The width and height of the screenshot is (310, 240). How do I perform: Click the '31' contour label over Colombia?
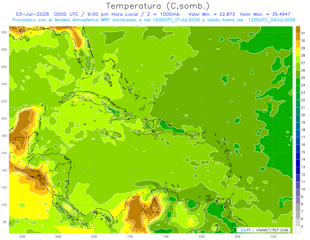pyautogui.click(x=136, y=229)
